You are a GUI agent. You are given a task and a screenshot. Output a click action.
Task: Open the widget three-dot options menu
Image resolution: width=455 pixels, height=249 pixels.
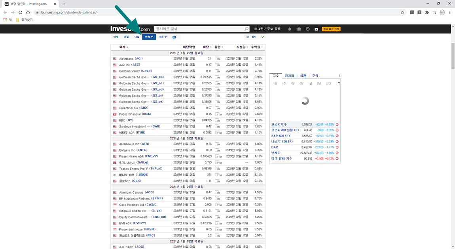point(339,76)
